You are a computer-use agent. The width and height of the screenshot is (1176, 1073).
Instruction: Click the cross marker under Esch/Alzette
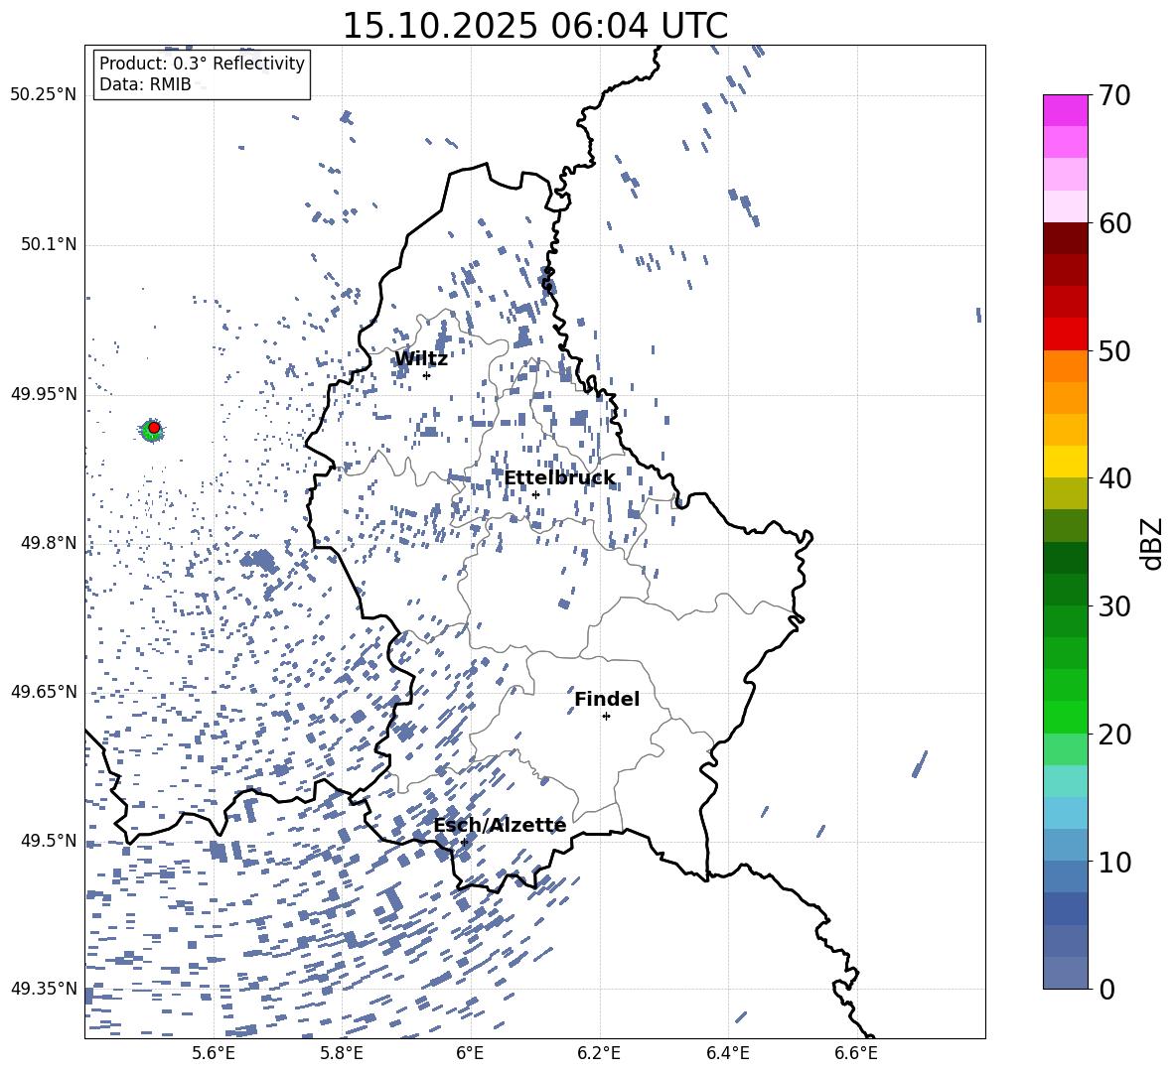(x=464, y=842)
